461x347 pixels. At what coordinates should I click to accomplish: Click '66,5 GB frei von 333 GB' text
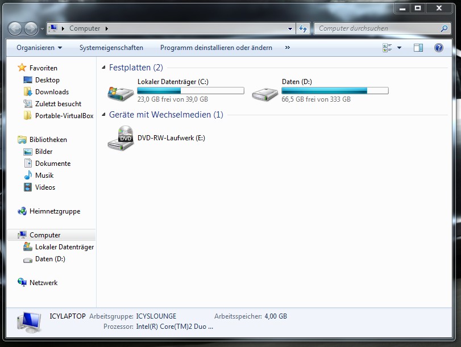[316, 99]
